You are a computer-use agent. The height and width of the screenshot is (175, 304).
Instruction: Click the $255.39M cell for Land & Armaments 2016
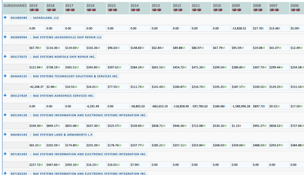coord(96,145)
